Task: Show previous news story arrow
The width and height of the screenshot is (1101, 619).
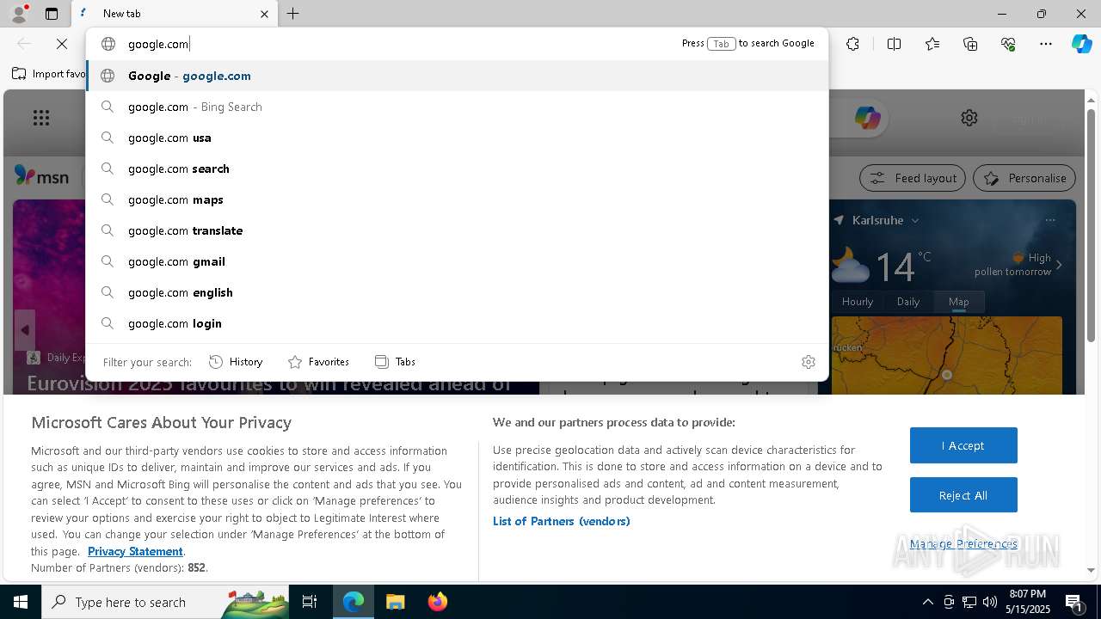Action: [25, 330]
